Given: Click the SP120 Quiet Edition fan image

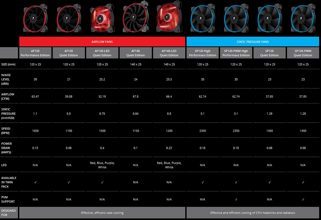Looking at the screenshot, I should click(x=270, y=18).
